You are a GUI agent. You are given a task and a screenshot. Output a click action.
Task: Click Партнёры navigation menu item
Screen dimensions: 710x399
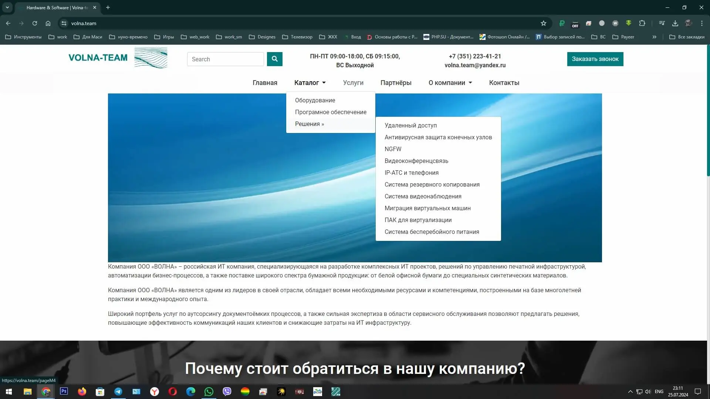pyautogui.click(x=396, y=82)
